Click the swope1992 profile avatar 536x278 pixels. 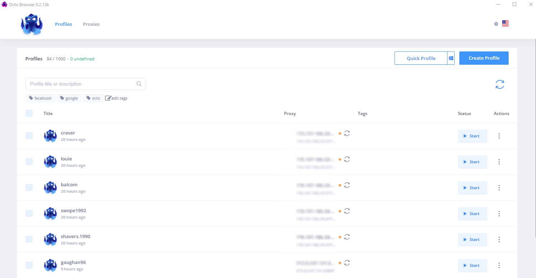tap(50, 214)
